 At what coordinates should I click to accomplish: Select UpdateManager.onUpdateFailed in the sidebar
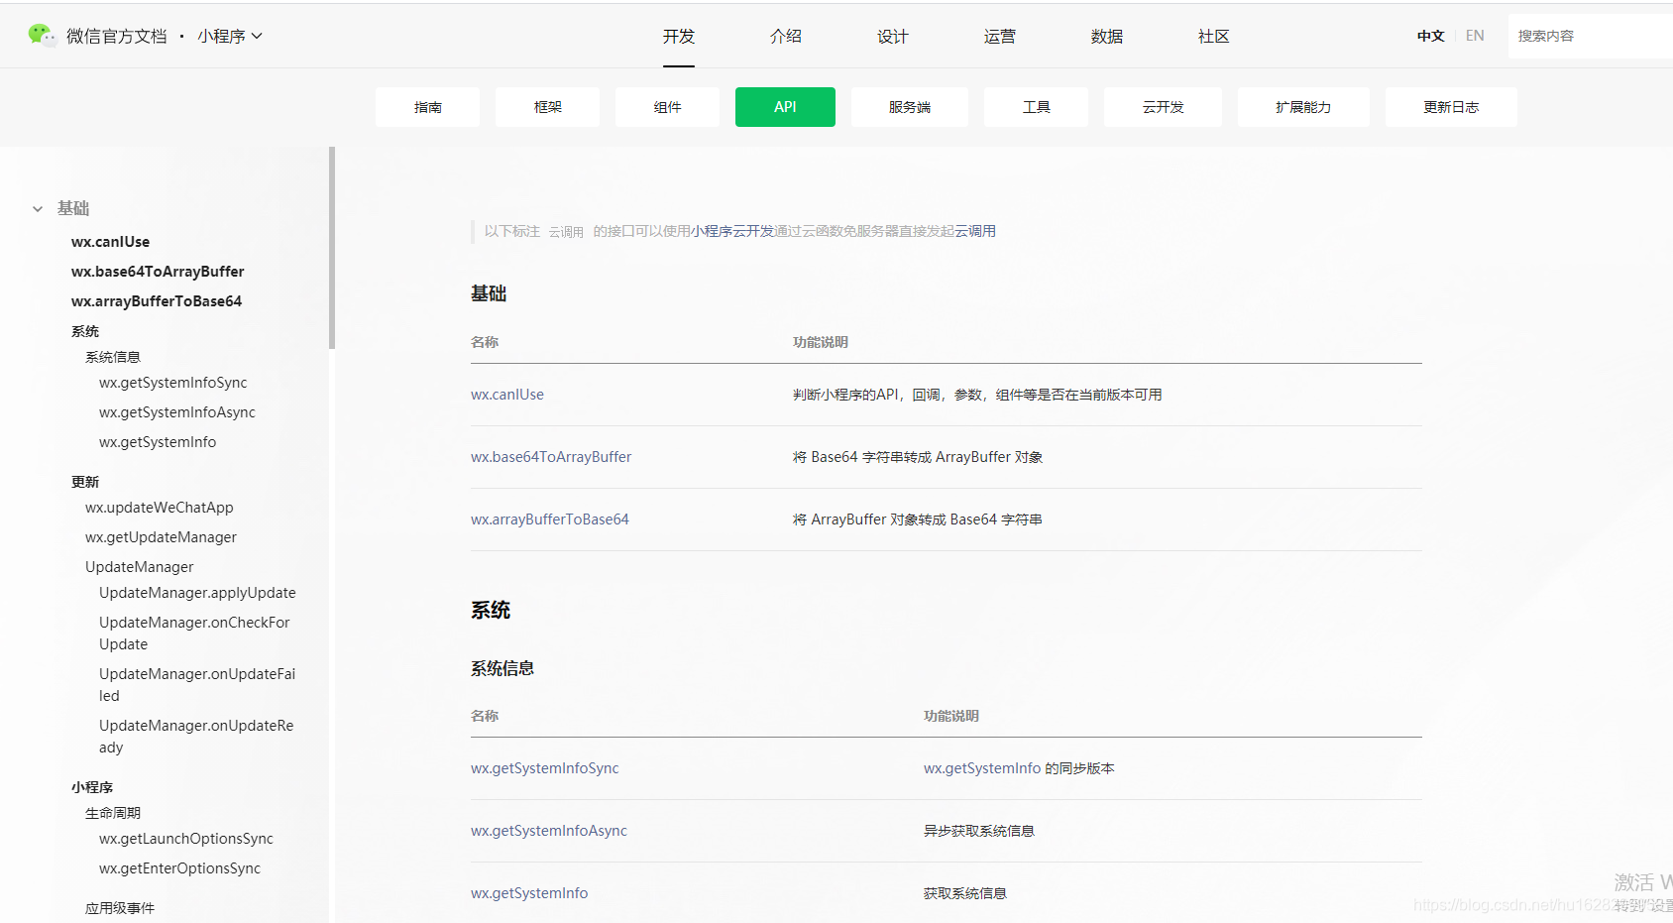coord(197,685)
